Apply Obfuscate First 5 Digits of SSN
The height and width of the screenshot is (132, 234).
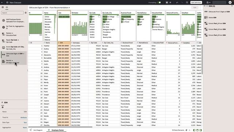coord(218,12)
